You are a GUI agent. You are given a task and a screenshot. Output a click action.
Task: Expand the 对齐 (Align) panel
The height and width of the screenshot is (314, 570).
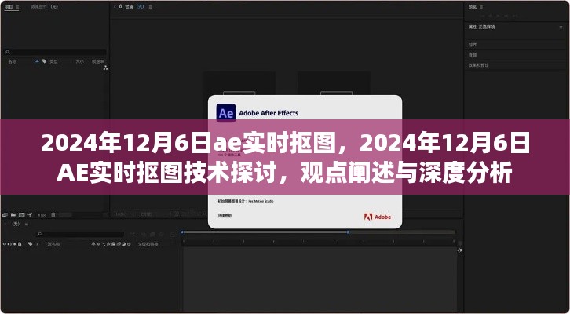pyautogui.click(x=473, y=45)
